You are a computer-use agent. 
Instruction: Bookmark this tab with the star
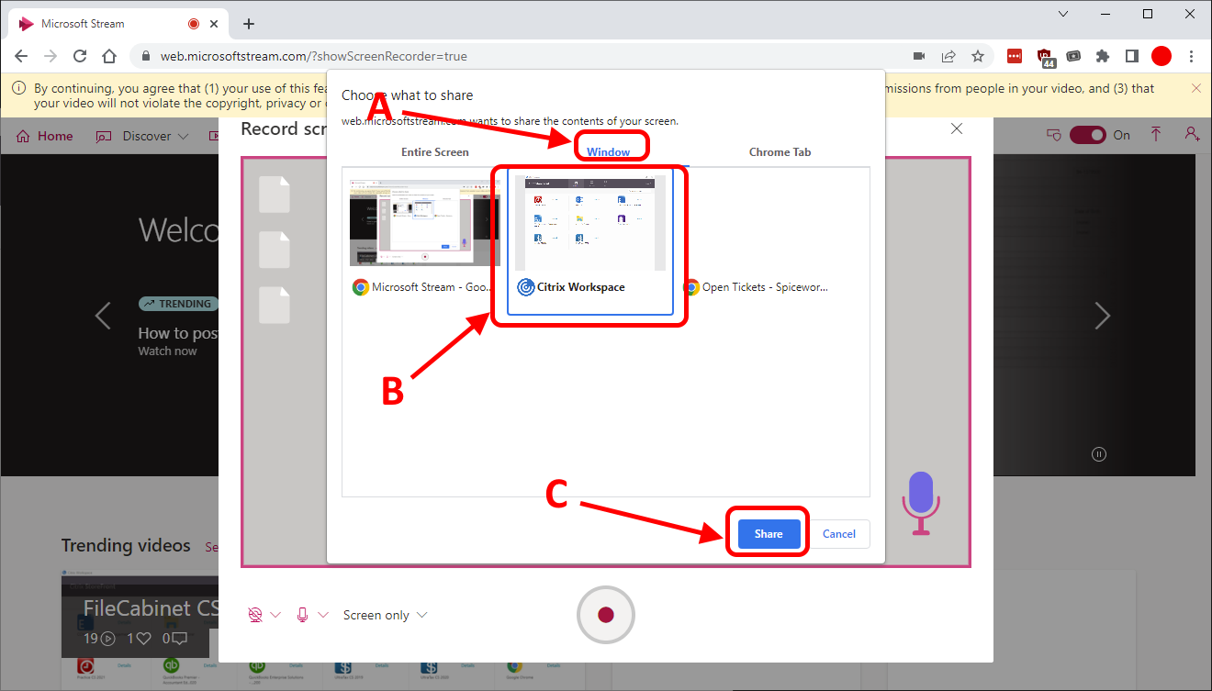point(978,56)
